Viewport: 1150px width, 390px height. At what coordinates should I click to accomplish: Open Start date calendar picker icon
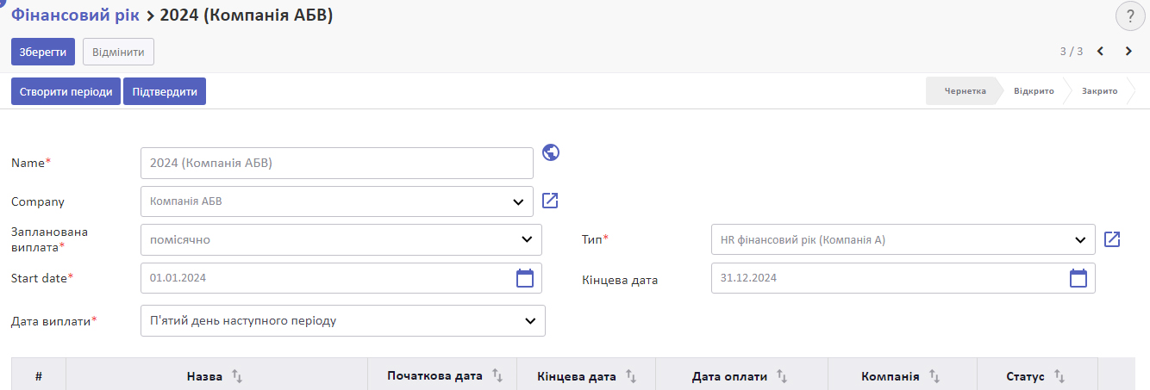pyautogui.click(x=525, y=278)
